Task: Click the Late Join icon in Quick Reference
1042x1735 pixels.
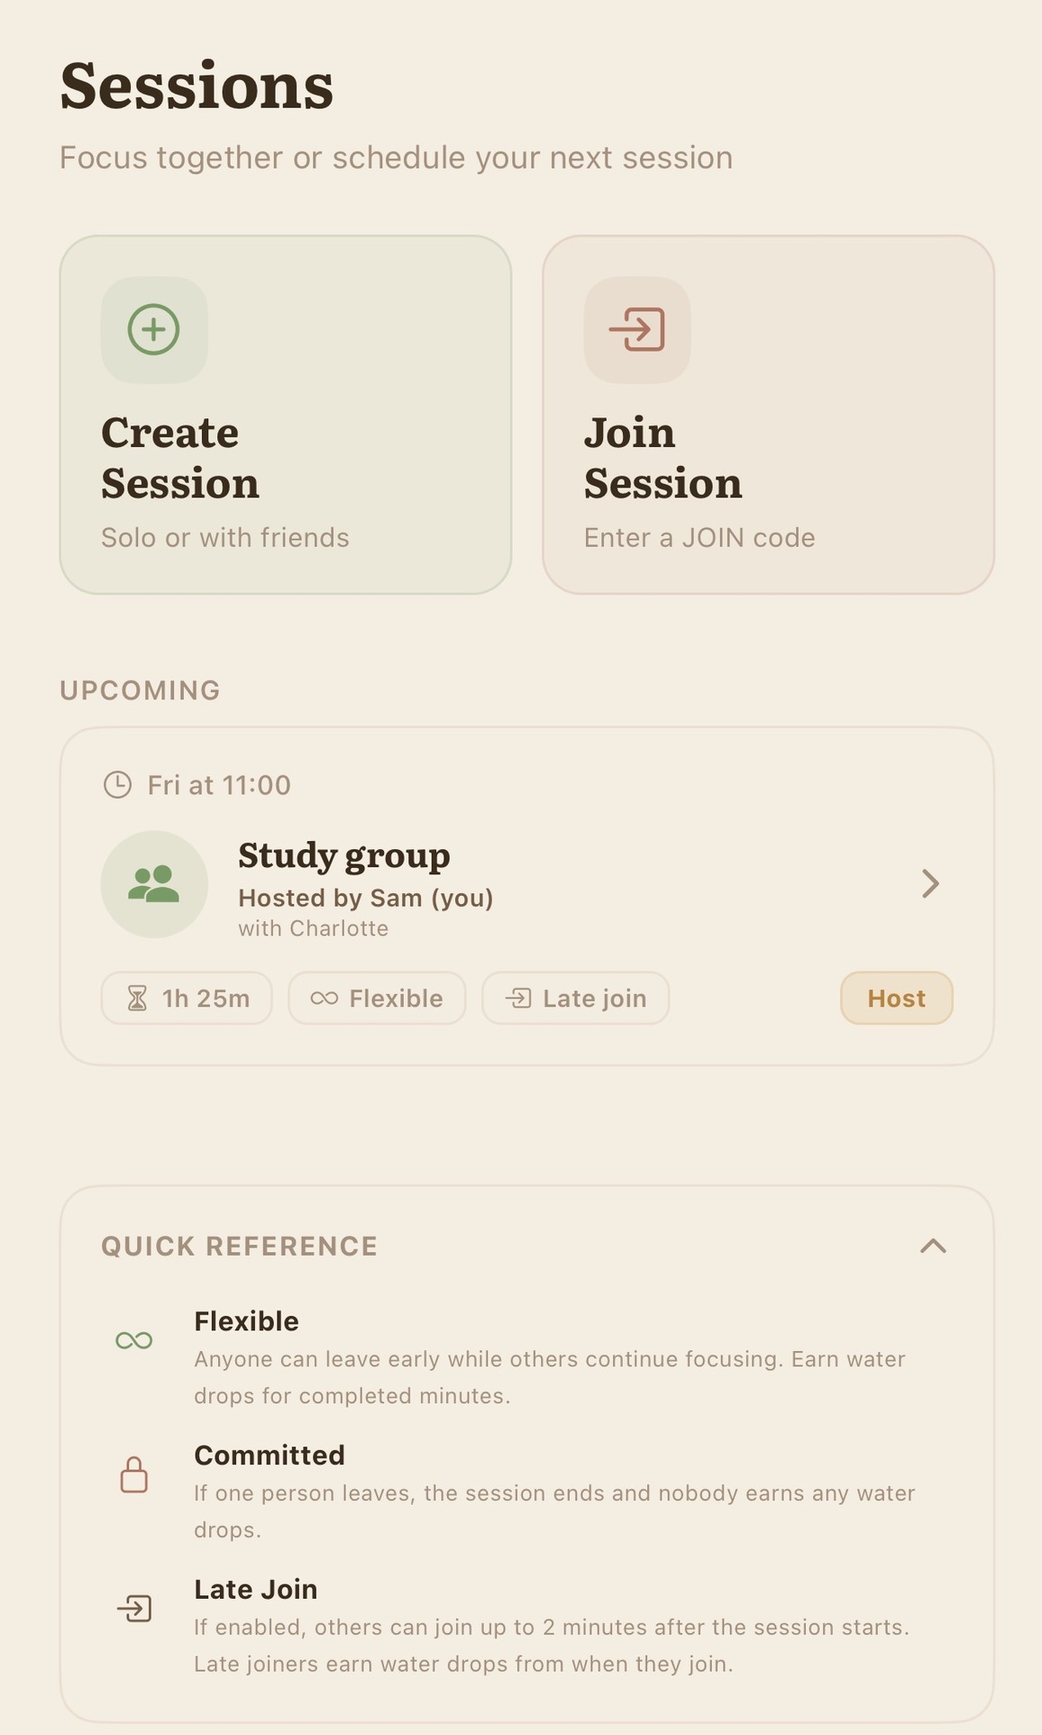Action: pyautogui.click(x=134, y=1609)
